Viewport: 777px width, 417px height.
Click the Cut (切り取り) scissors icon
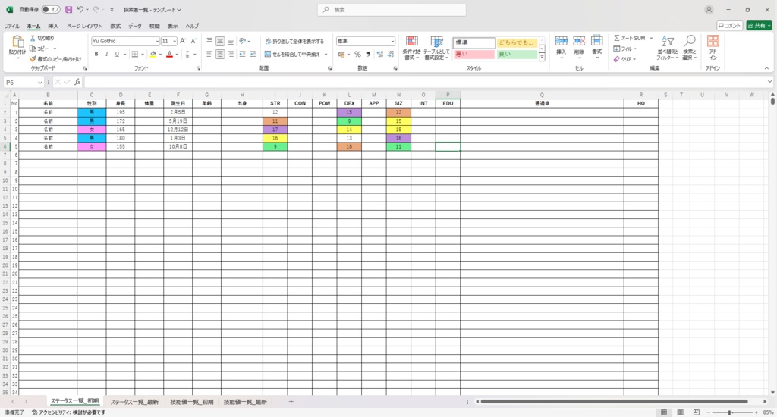click(x=33, y=38)
